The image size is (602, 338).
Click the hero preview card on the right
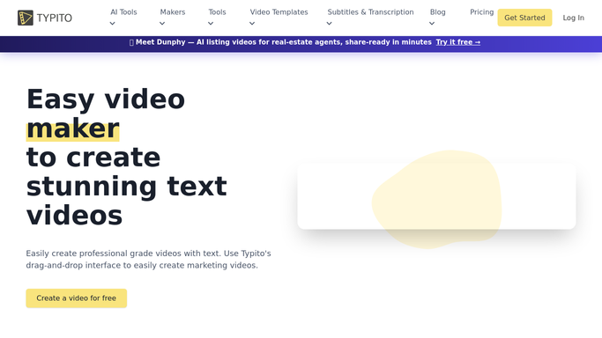436,196
